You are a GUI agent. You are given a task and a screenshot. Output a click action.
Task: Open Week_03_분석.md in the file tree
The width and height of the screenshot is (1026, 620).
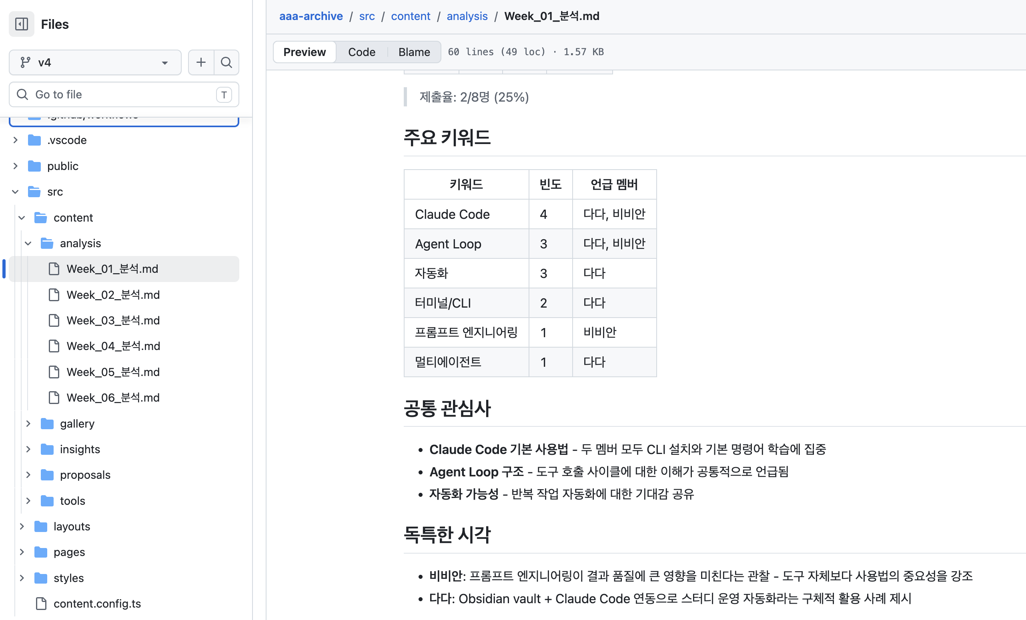tap(124, 320)
